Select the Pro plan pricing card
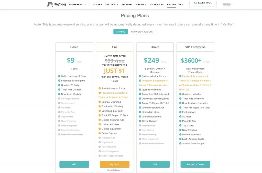This screenshot has width=262, height=173. tap(114, 47)
